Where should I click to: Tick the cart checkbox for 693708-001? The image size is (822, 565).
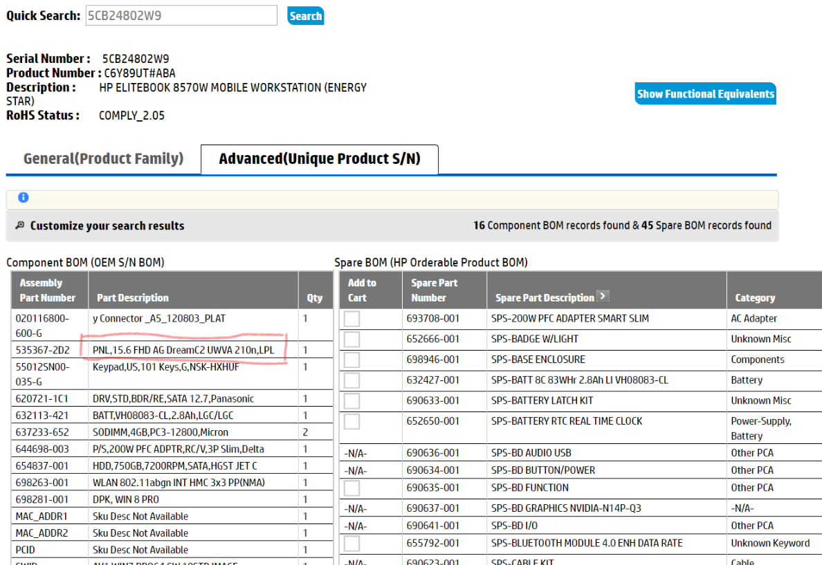pyautogui.click(x=351, y=319)
